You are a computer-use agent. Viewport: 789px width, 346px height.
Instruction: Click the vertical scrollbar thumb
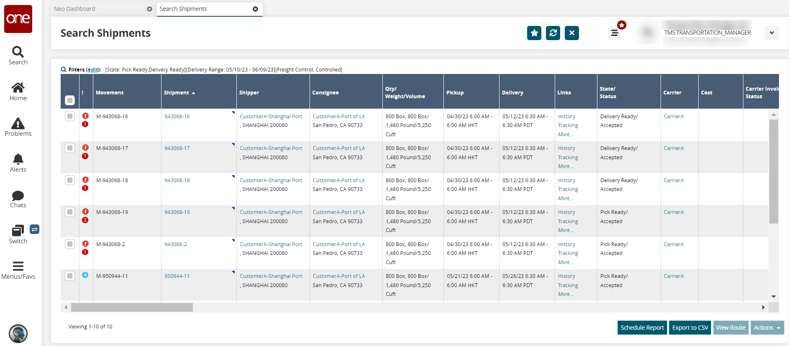click(774, 171)
